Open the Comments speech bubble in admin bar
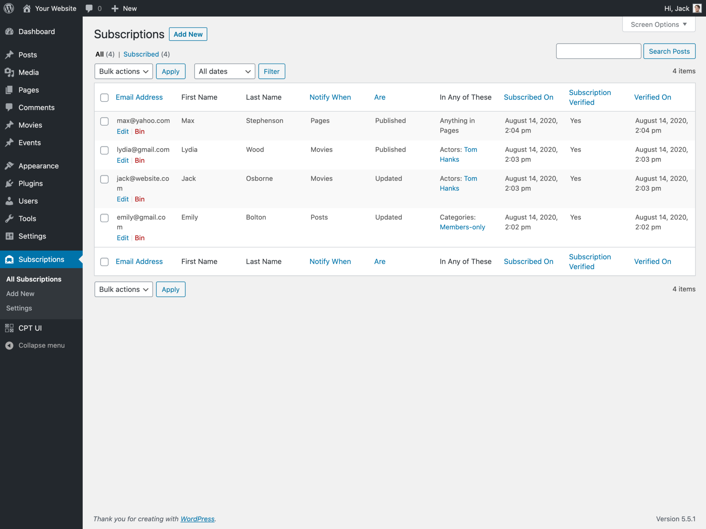Image resolution: width=706 pixels, height=529 pixels. 89,8
